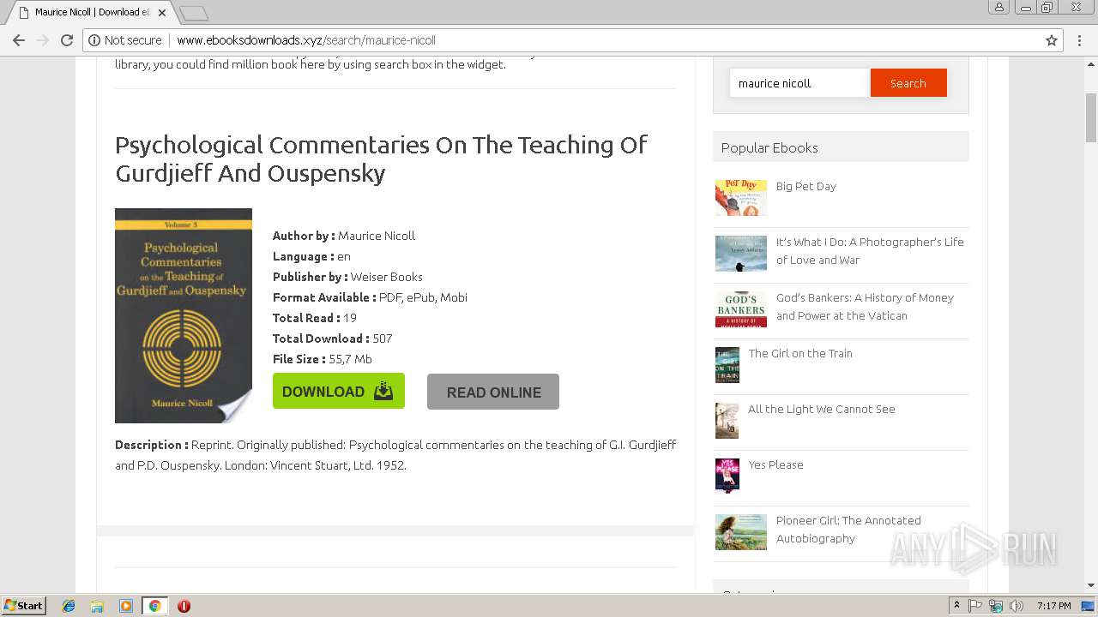View site info for the Not secure warning

click(125, 40)
